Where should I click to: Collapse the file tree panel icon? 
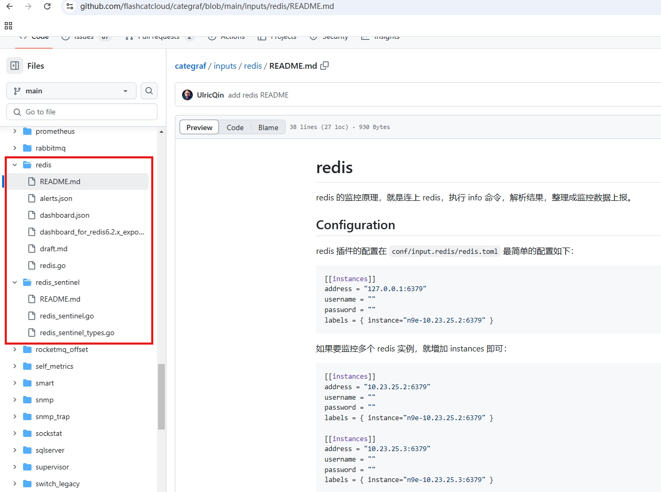(x=15, y=66)
